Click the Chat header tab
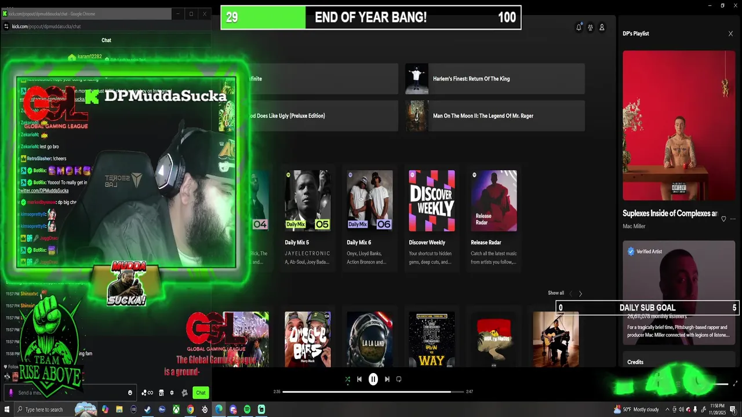742x417 pixels. pos(106,40)
